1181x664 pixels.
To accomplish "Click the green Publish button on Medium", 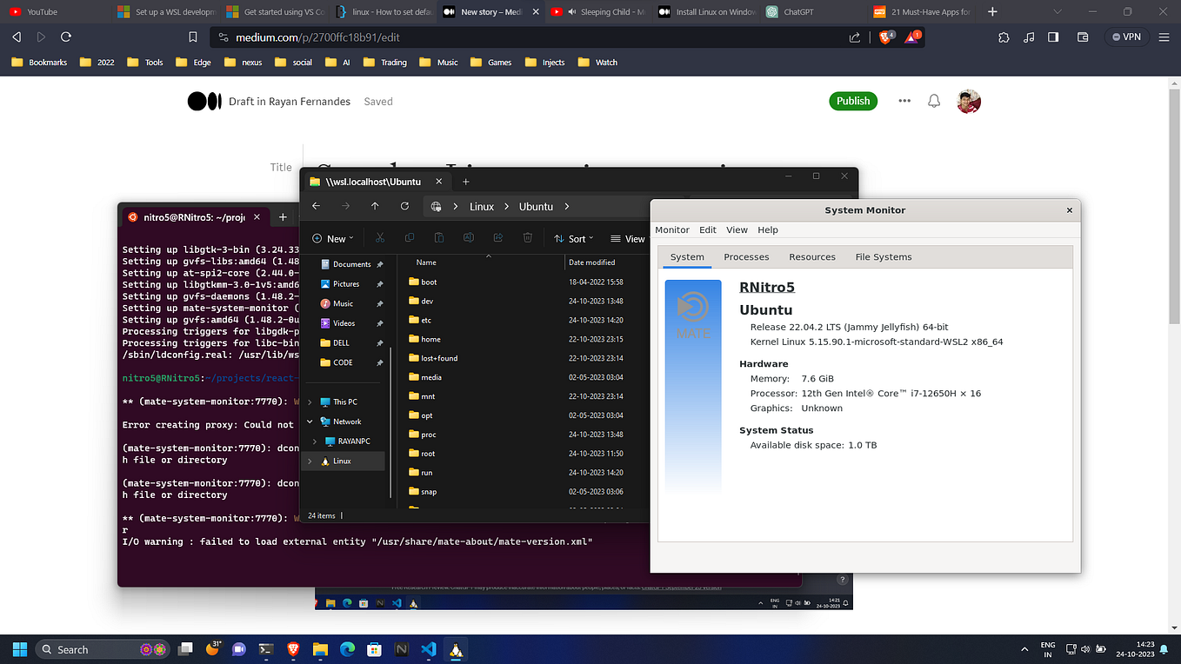I will pyautogui.click(x=852, y=101).
